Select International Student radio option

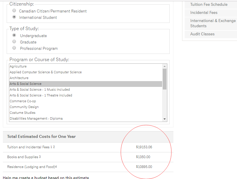(14, 17)
